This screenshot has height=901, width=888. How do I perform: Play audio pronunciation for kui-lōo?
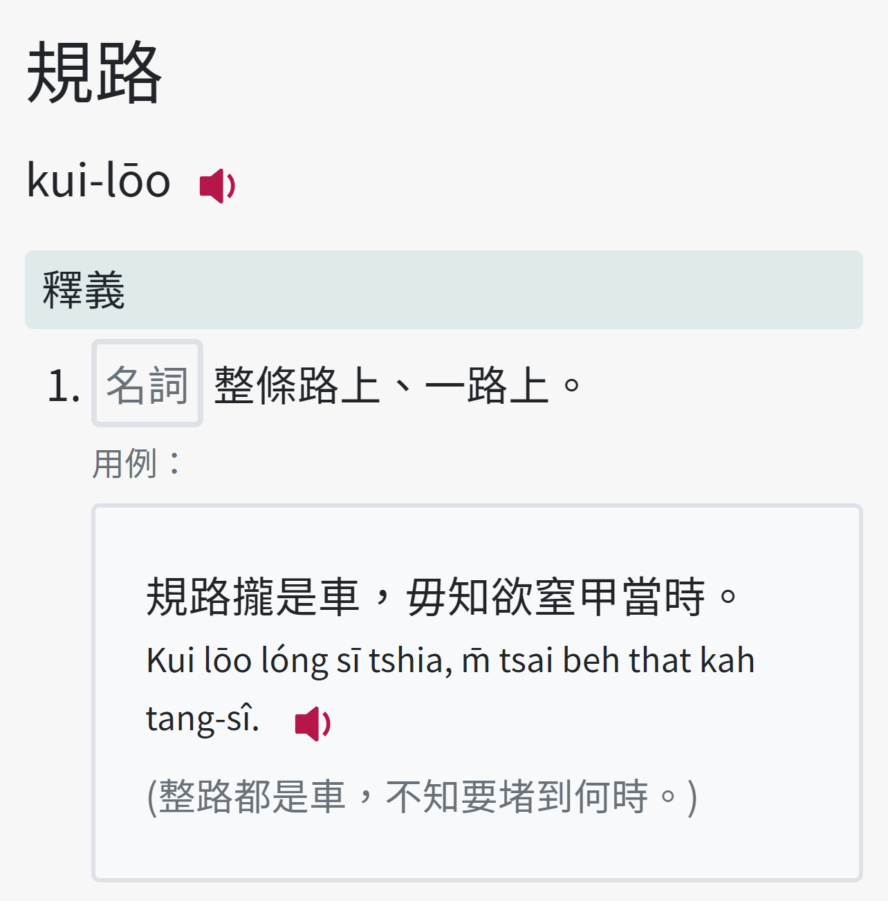[x=217, y=185]
